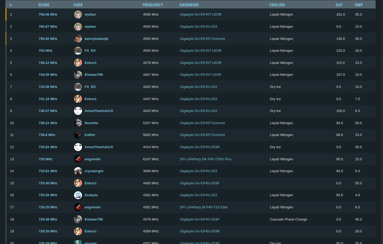This screenshot has height=244, width=383.
Task: Click FX_RX's avatar in the rank 7 row
Action: pos(78,87)
